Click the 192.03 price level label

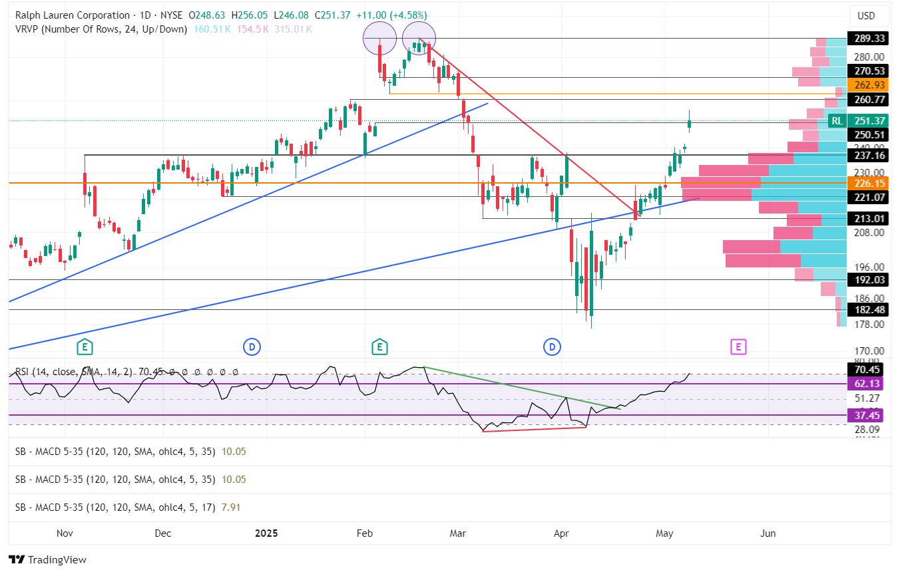pyautogui.click(x=867, y=280)
